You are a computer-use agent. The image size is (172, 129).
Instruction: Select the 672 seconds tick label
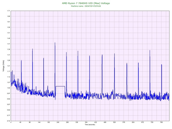coord(142,122)
